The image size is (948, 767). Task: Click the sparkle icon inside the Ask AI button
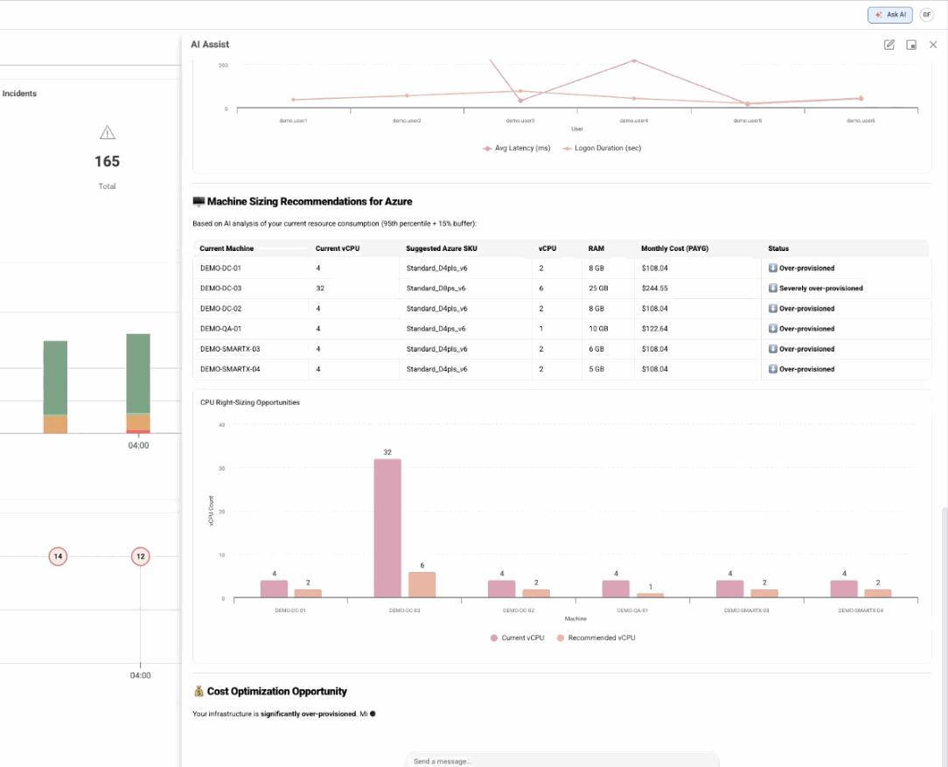[x=881, y=15]
